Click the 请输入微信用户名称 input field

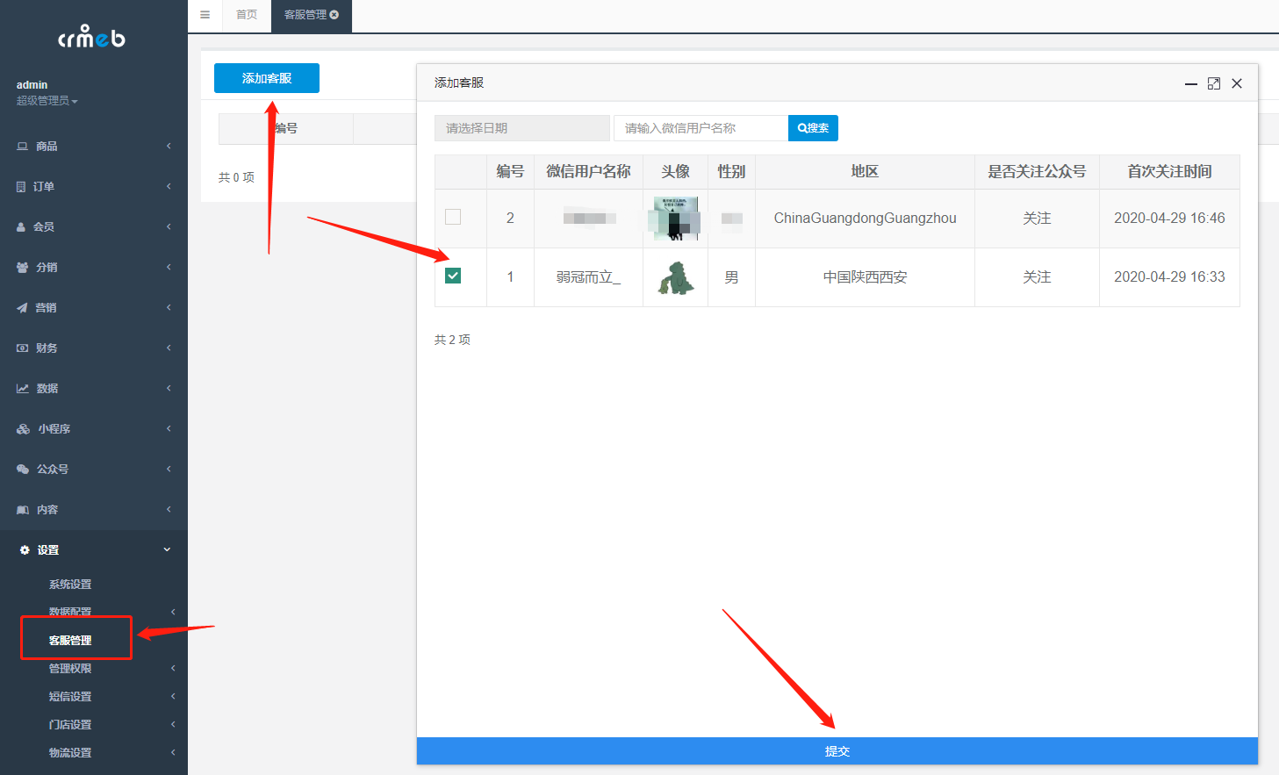(x=701, y=128)
